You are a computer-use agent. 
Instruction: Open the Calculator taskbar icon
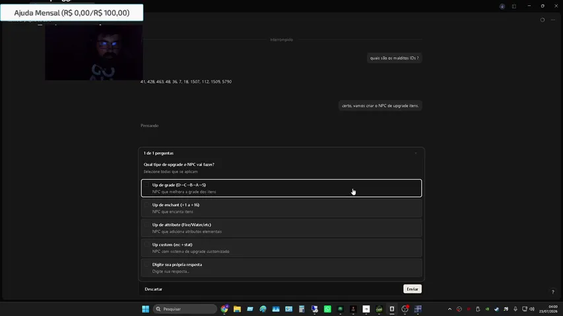(302, 309)
